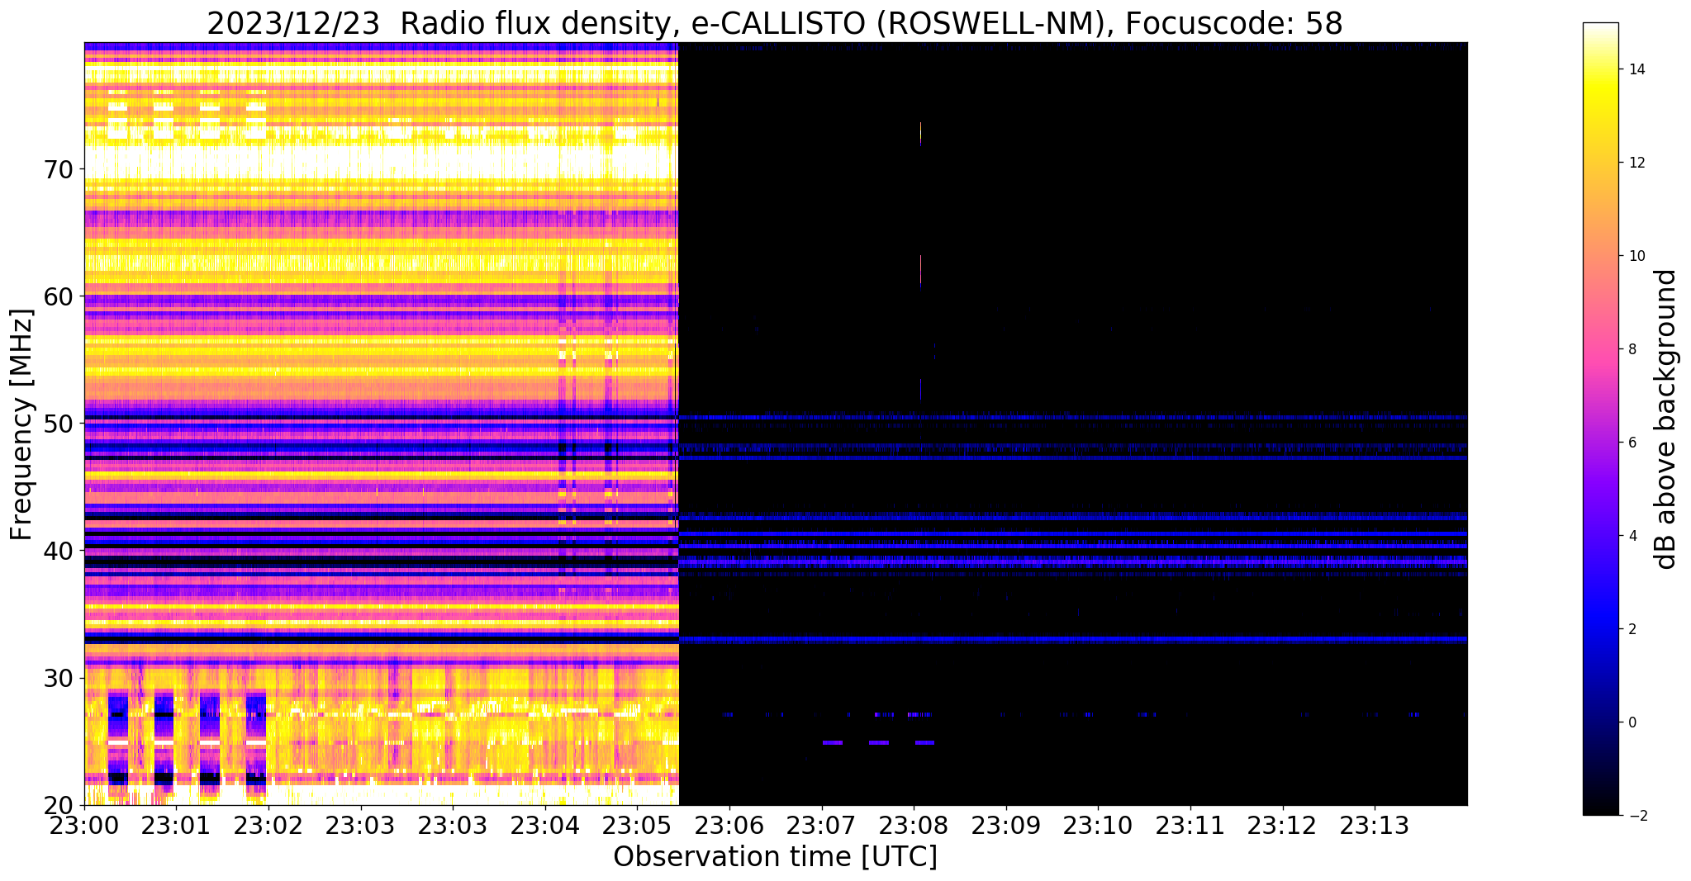Click the blue horizontal band at 47 MHz after 23:06

point(1073,457)
